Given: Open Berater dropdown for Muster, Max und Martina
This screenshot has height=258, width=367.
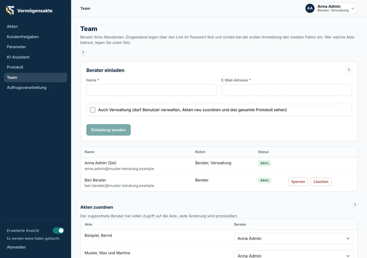Looking at the screenshot, I should pos(294,255).
